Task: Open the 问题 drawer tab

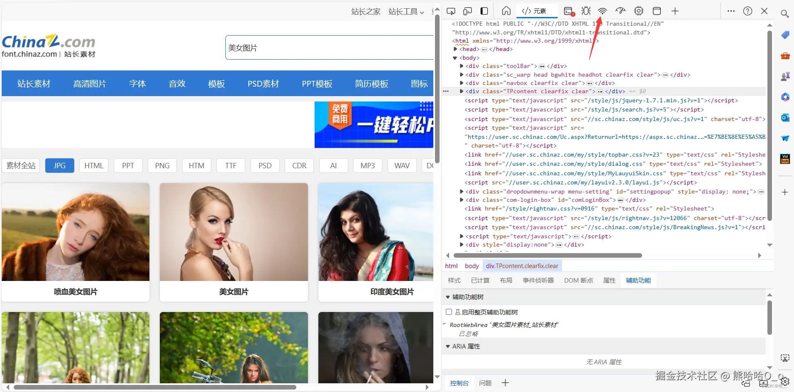Action: pos(485,383)
